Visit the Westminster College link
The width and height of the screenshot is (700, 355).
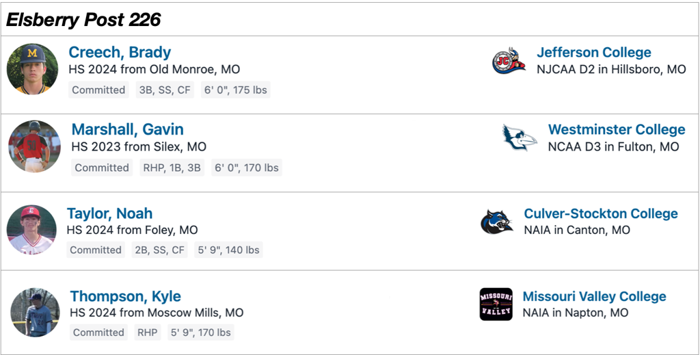pos(616,130)
